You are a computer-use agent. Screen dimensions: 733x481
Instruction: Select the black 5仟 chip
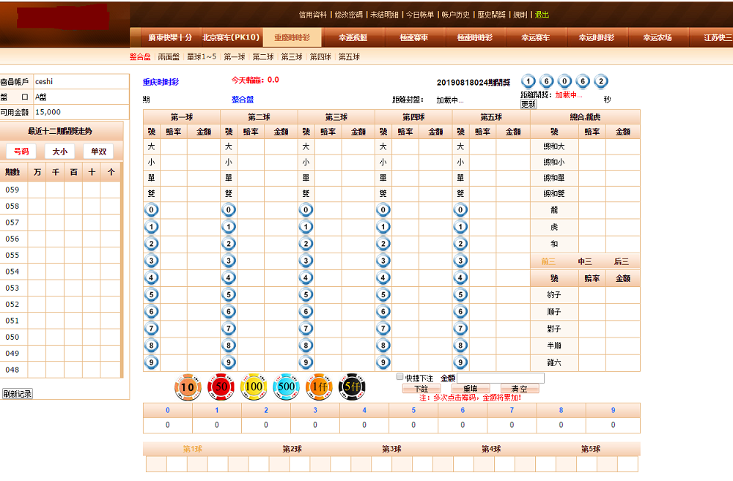tap(353, 387)
